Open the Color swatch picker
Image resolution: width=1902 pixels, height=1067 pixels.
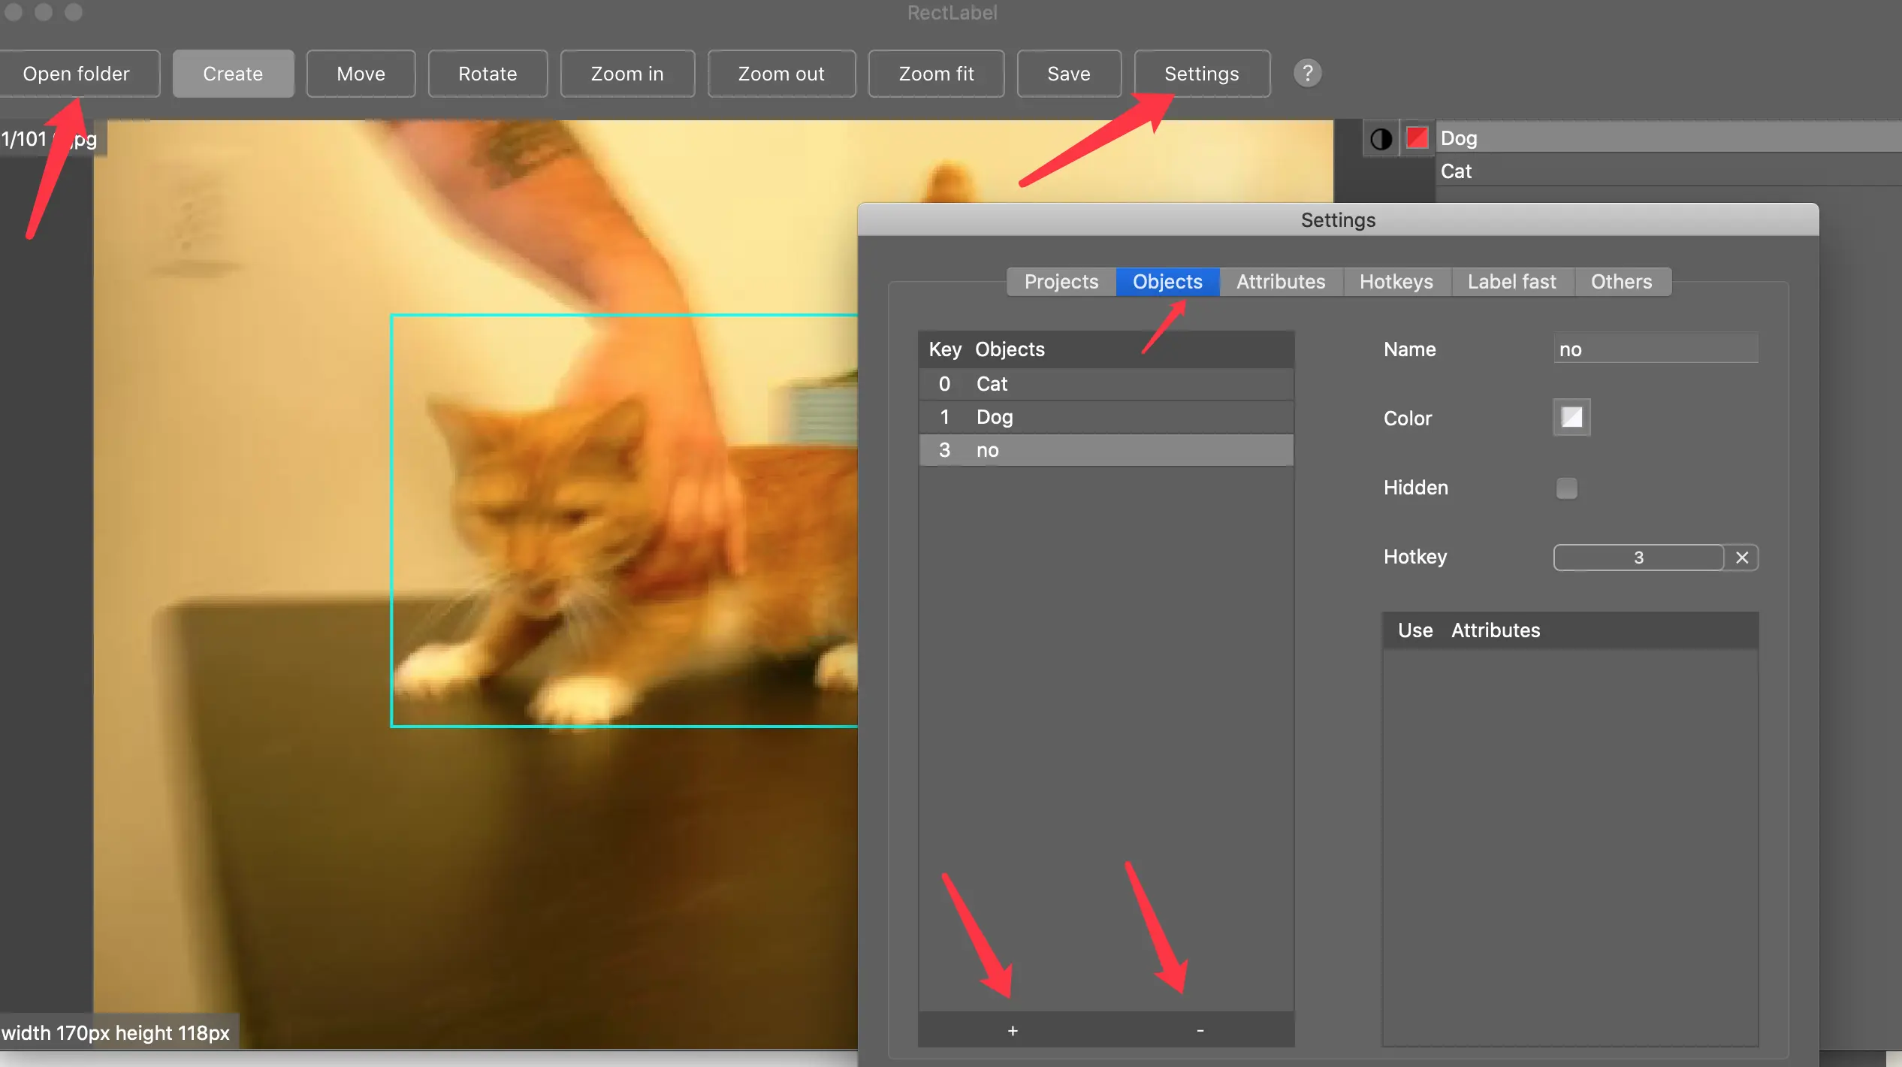pyautogui.click(x=1571, y=418)
